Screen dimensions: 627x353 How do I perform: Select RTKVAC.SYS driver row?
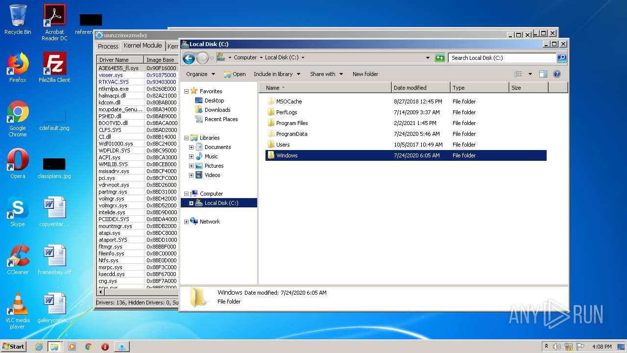pos(137,82)
